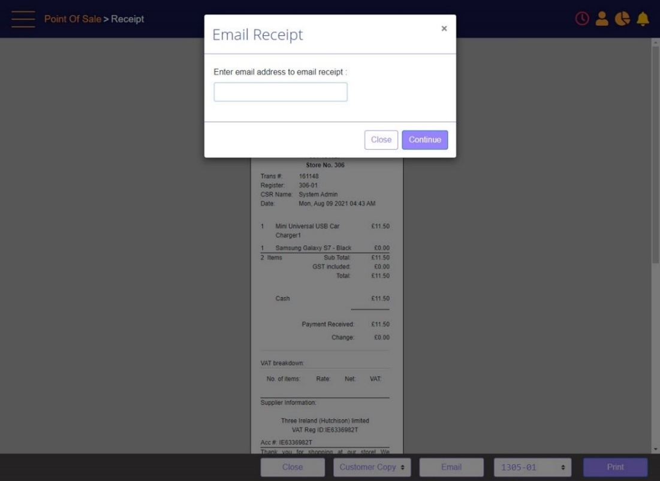Screen dimensions: 660x481
Task: Click the bottom bar Close button
Action: (x=293, y=467)
